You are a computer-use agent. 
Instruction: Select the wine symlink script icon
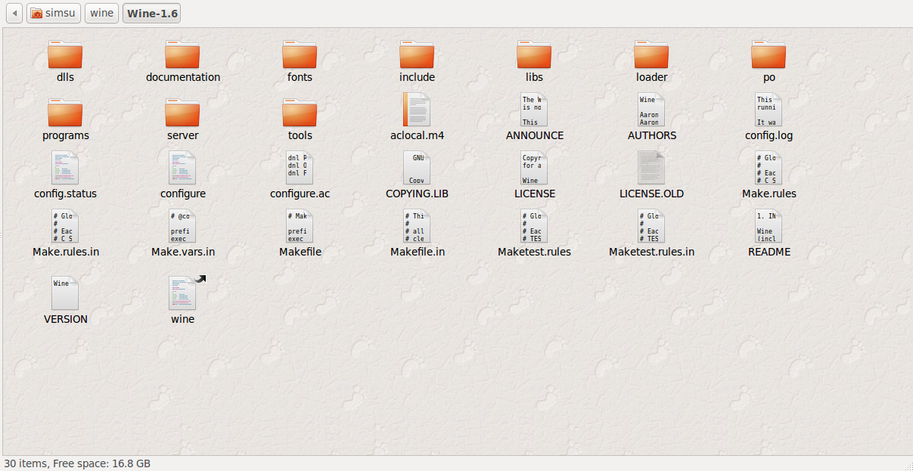coord(184,293)
